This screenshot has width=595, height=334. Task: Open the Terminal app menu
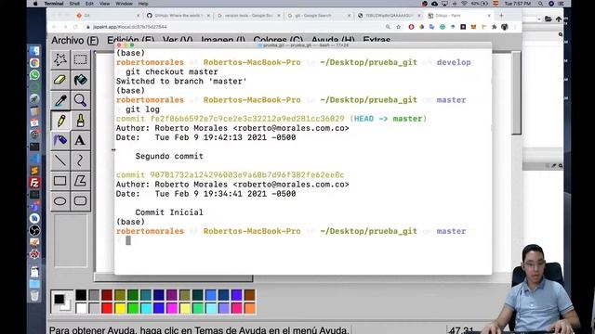[x=54, y=4]
